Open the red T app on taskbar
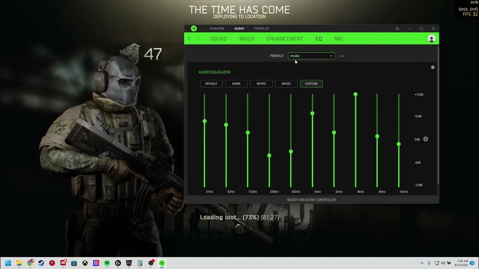Screen dimensions: 479x269 click(52, 263)
